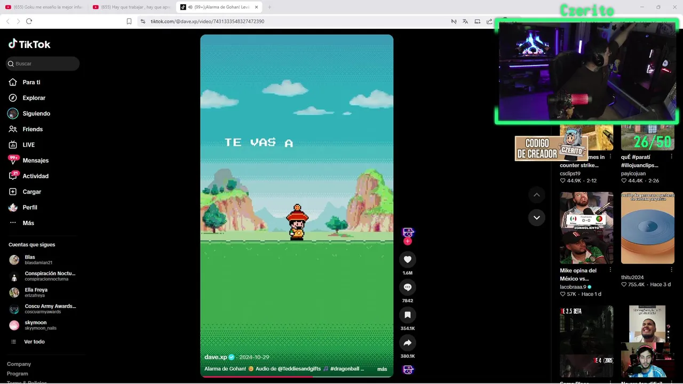Open the Program footer section
This screenshot has height=384, width=683.
(17, 374)
